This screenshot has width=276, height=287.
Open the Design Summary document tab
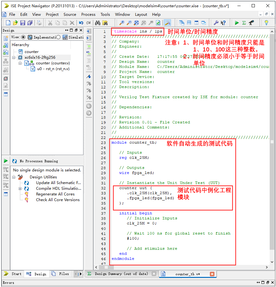121,274
